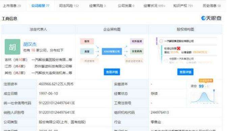The height and width of the screenshot is (131, 229).
Task: Click the 历史法定代表人 node
Action: (134, 61)
